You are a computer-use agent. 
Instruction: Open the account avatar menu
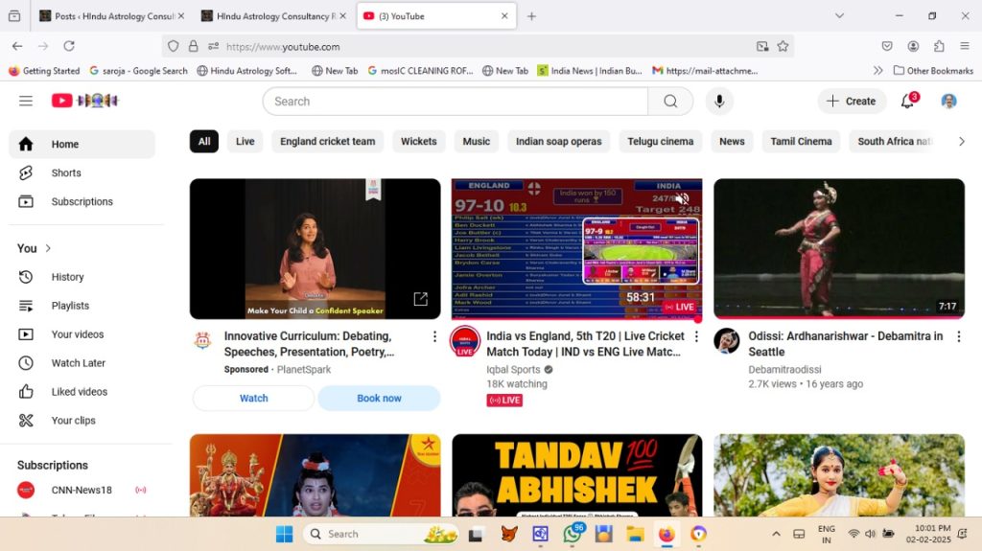[948, 101]
